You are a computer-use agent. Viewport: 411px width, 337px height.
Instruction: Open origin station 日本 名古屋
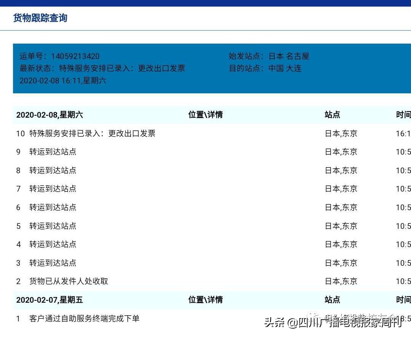[x=289, y=56]
